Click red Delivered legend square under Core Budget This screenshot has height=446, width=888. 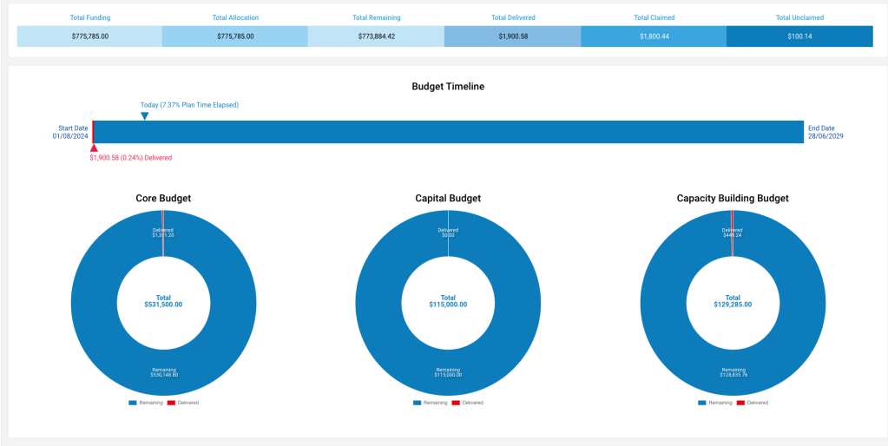[171, 403]
